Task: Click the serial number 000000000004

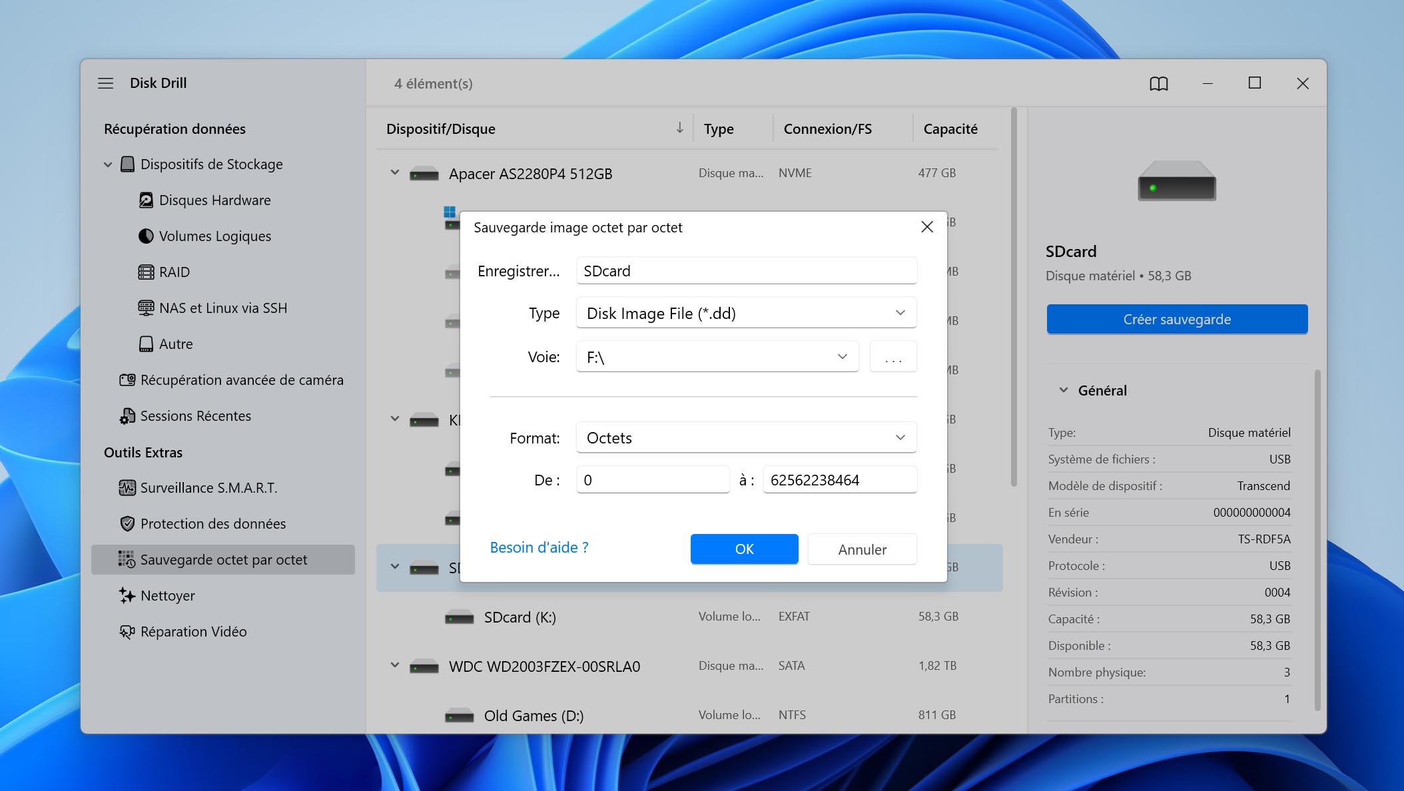Action: point(1251,513)
